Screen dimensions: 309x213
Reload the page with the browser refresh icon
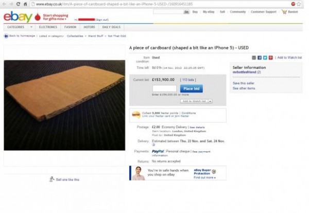(18, 4)
